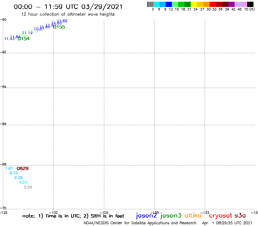This screenshot has width=258, height=226.
Task: Click the wave height value 7.87
Action: click(9, 168)
